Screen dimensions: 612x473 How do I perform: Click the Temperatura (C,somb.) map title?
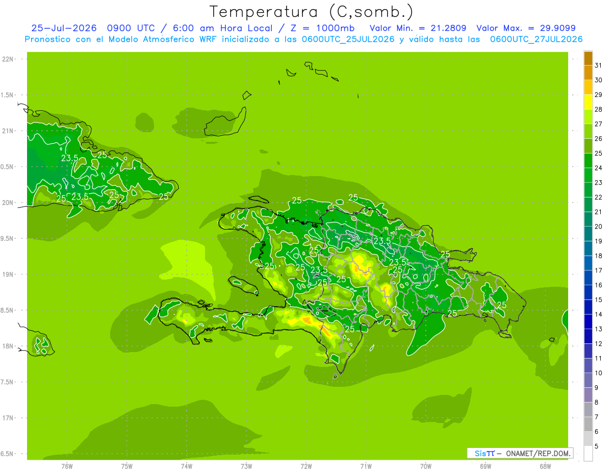click(312, 12)
